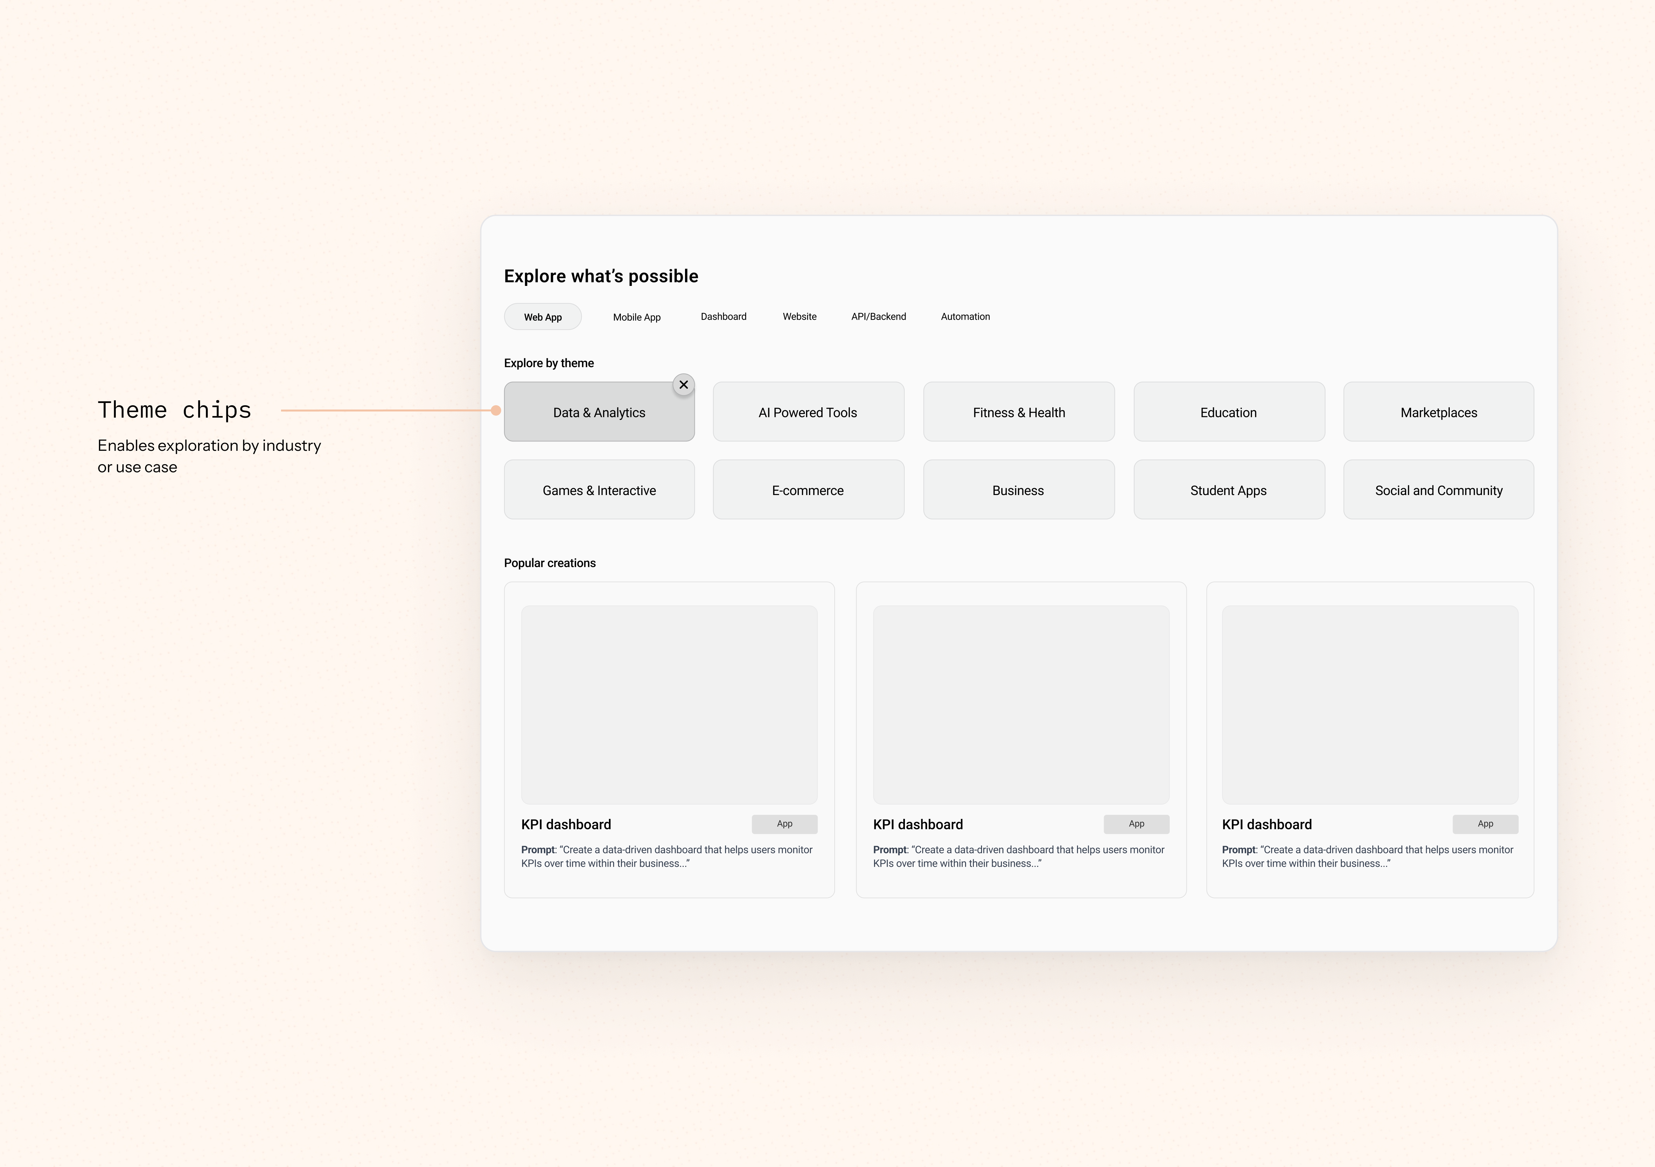Select the Marketplaces theme chip
The height and width of the screenshot is (1167, 1655).
click(1438, 412)
